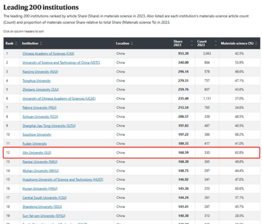Screen dimensions: 262x224
Task: Click the Materials science (%) sort arrows
Action: [257, 43]
